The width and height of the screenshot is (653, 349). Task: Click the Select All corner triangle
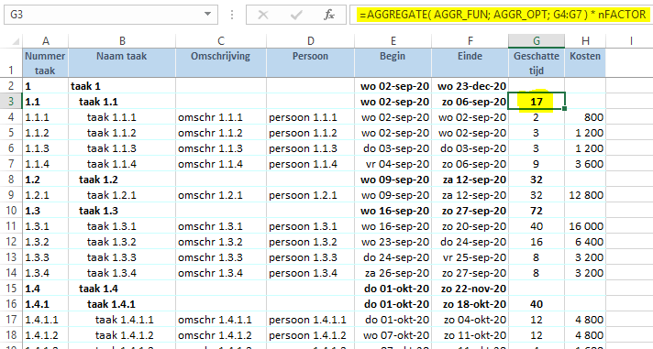click(16, 41)
